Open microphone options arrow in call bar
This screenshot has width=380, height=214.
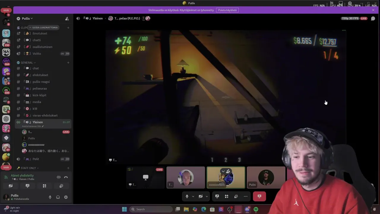click(x=193, y=196)
